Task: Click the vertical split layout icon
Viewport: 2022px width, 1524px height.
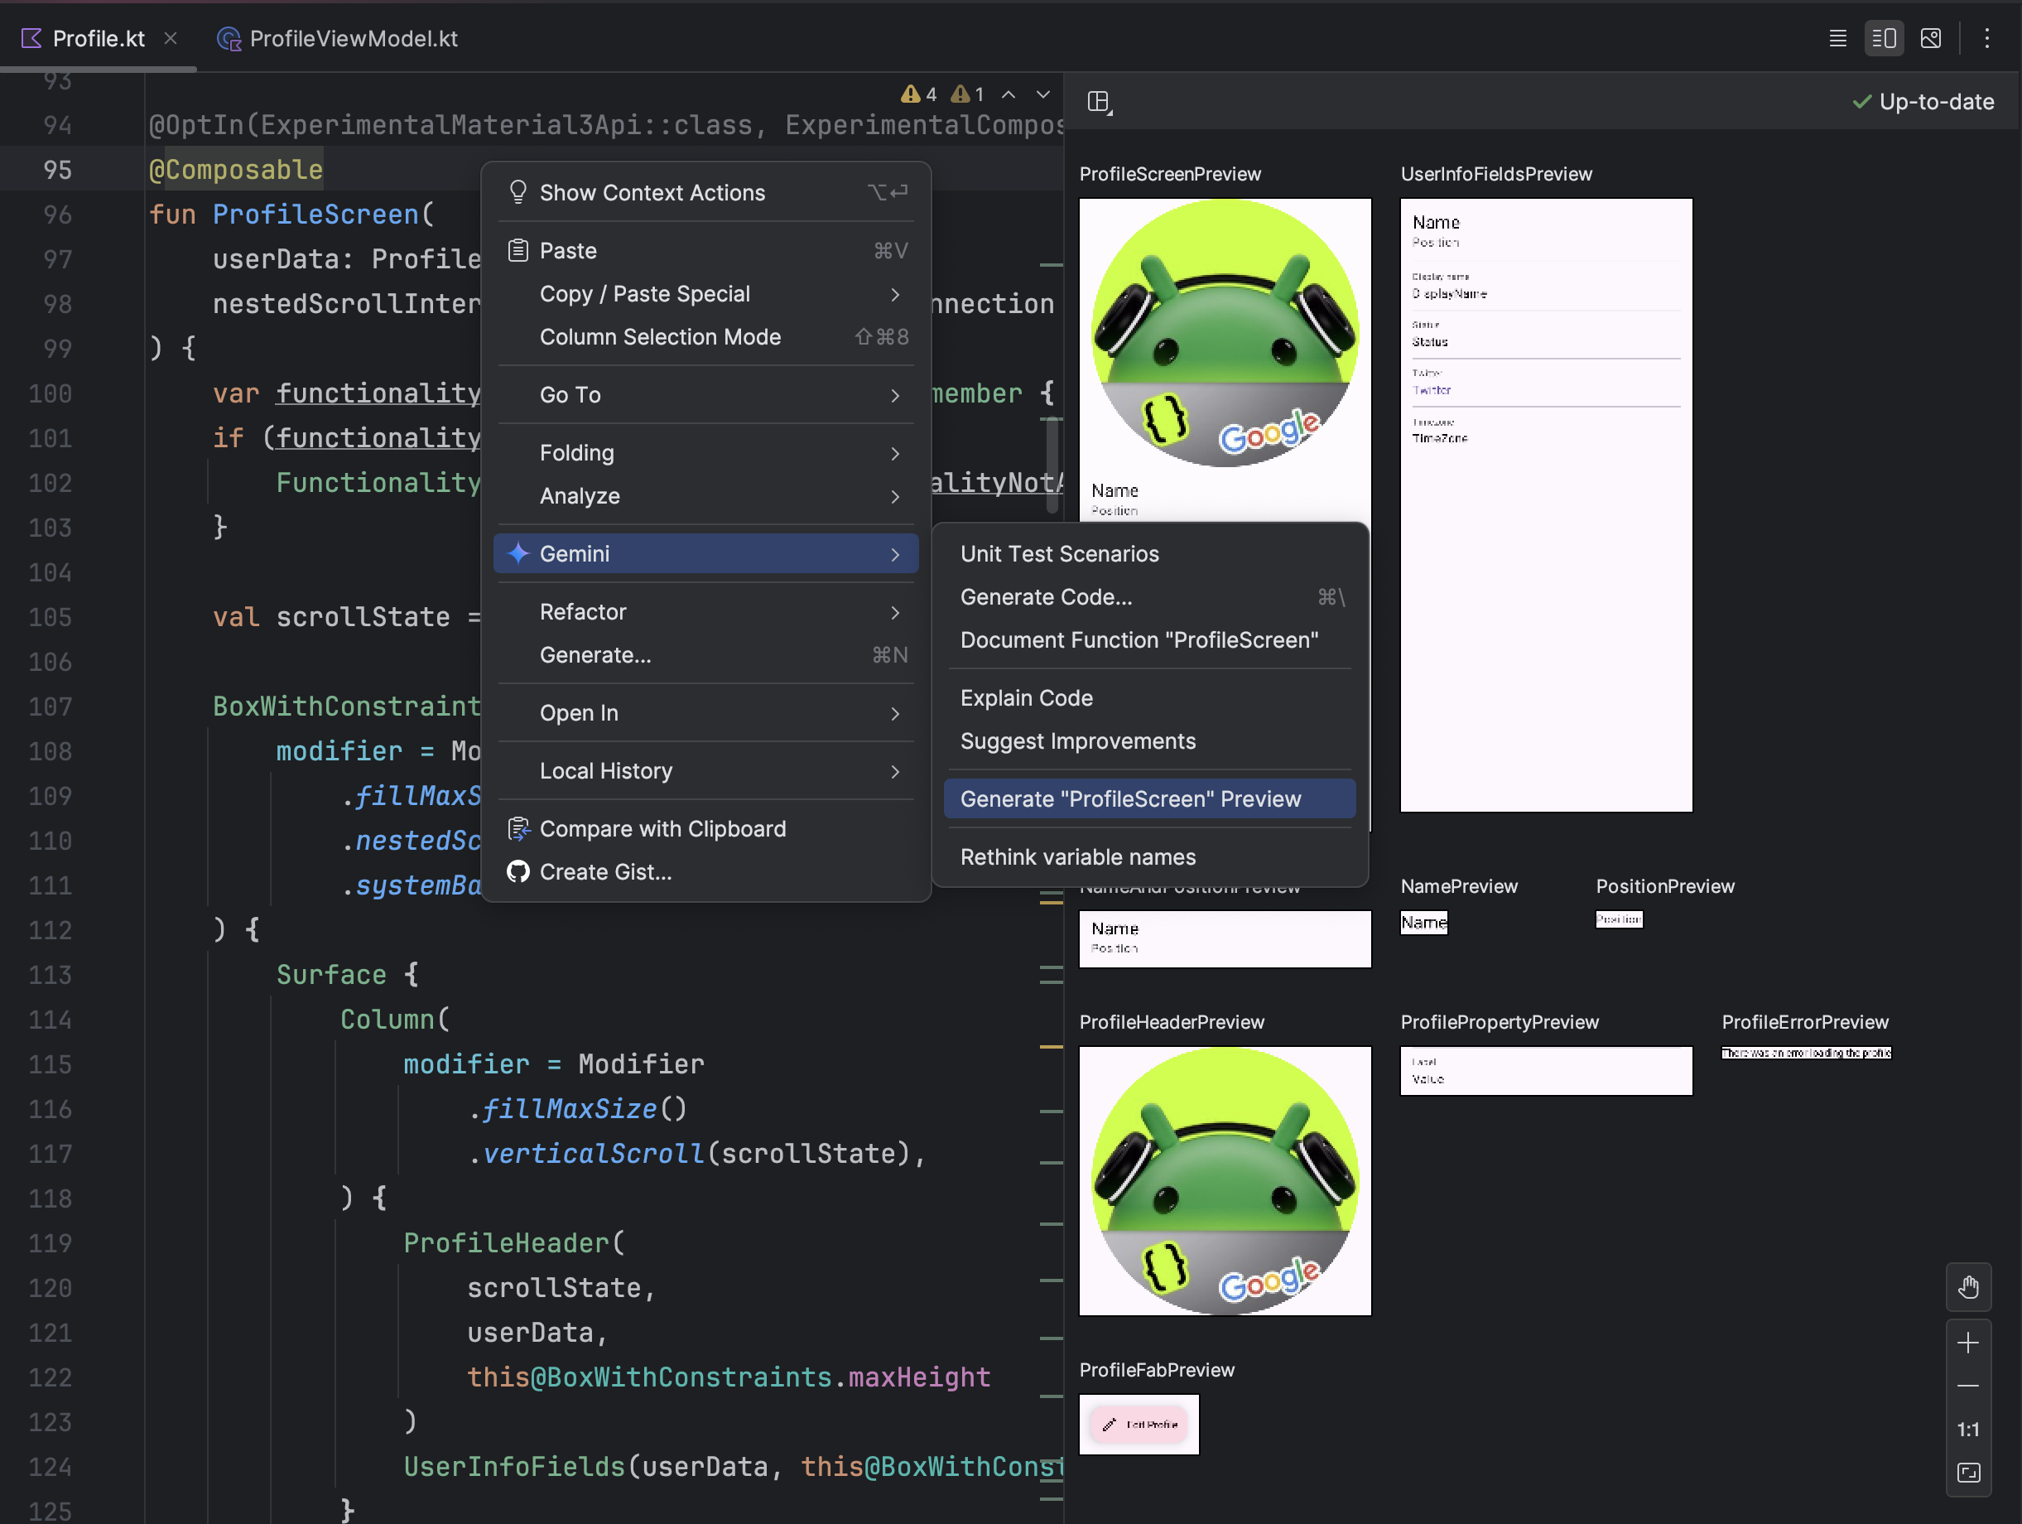Action: (1883, 36)
